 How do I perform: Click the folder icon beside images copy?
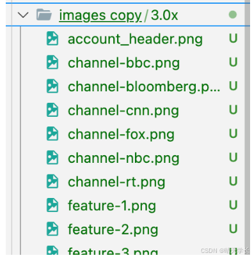tap(44, 15)
